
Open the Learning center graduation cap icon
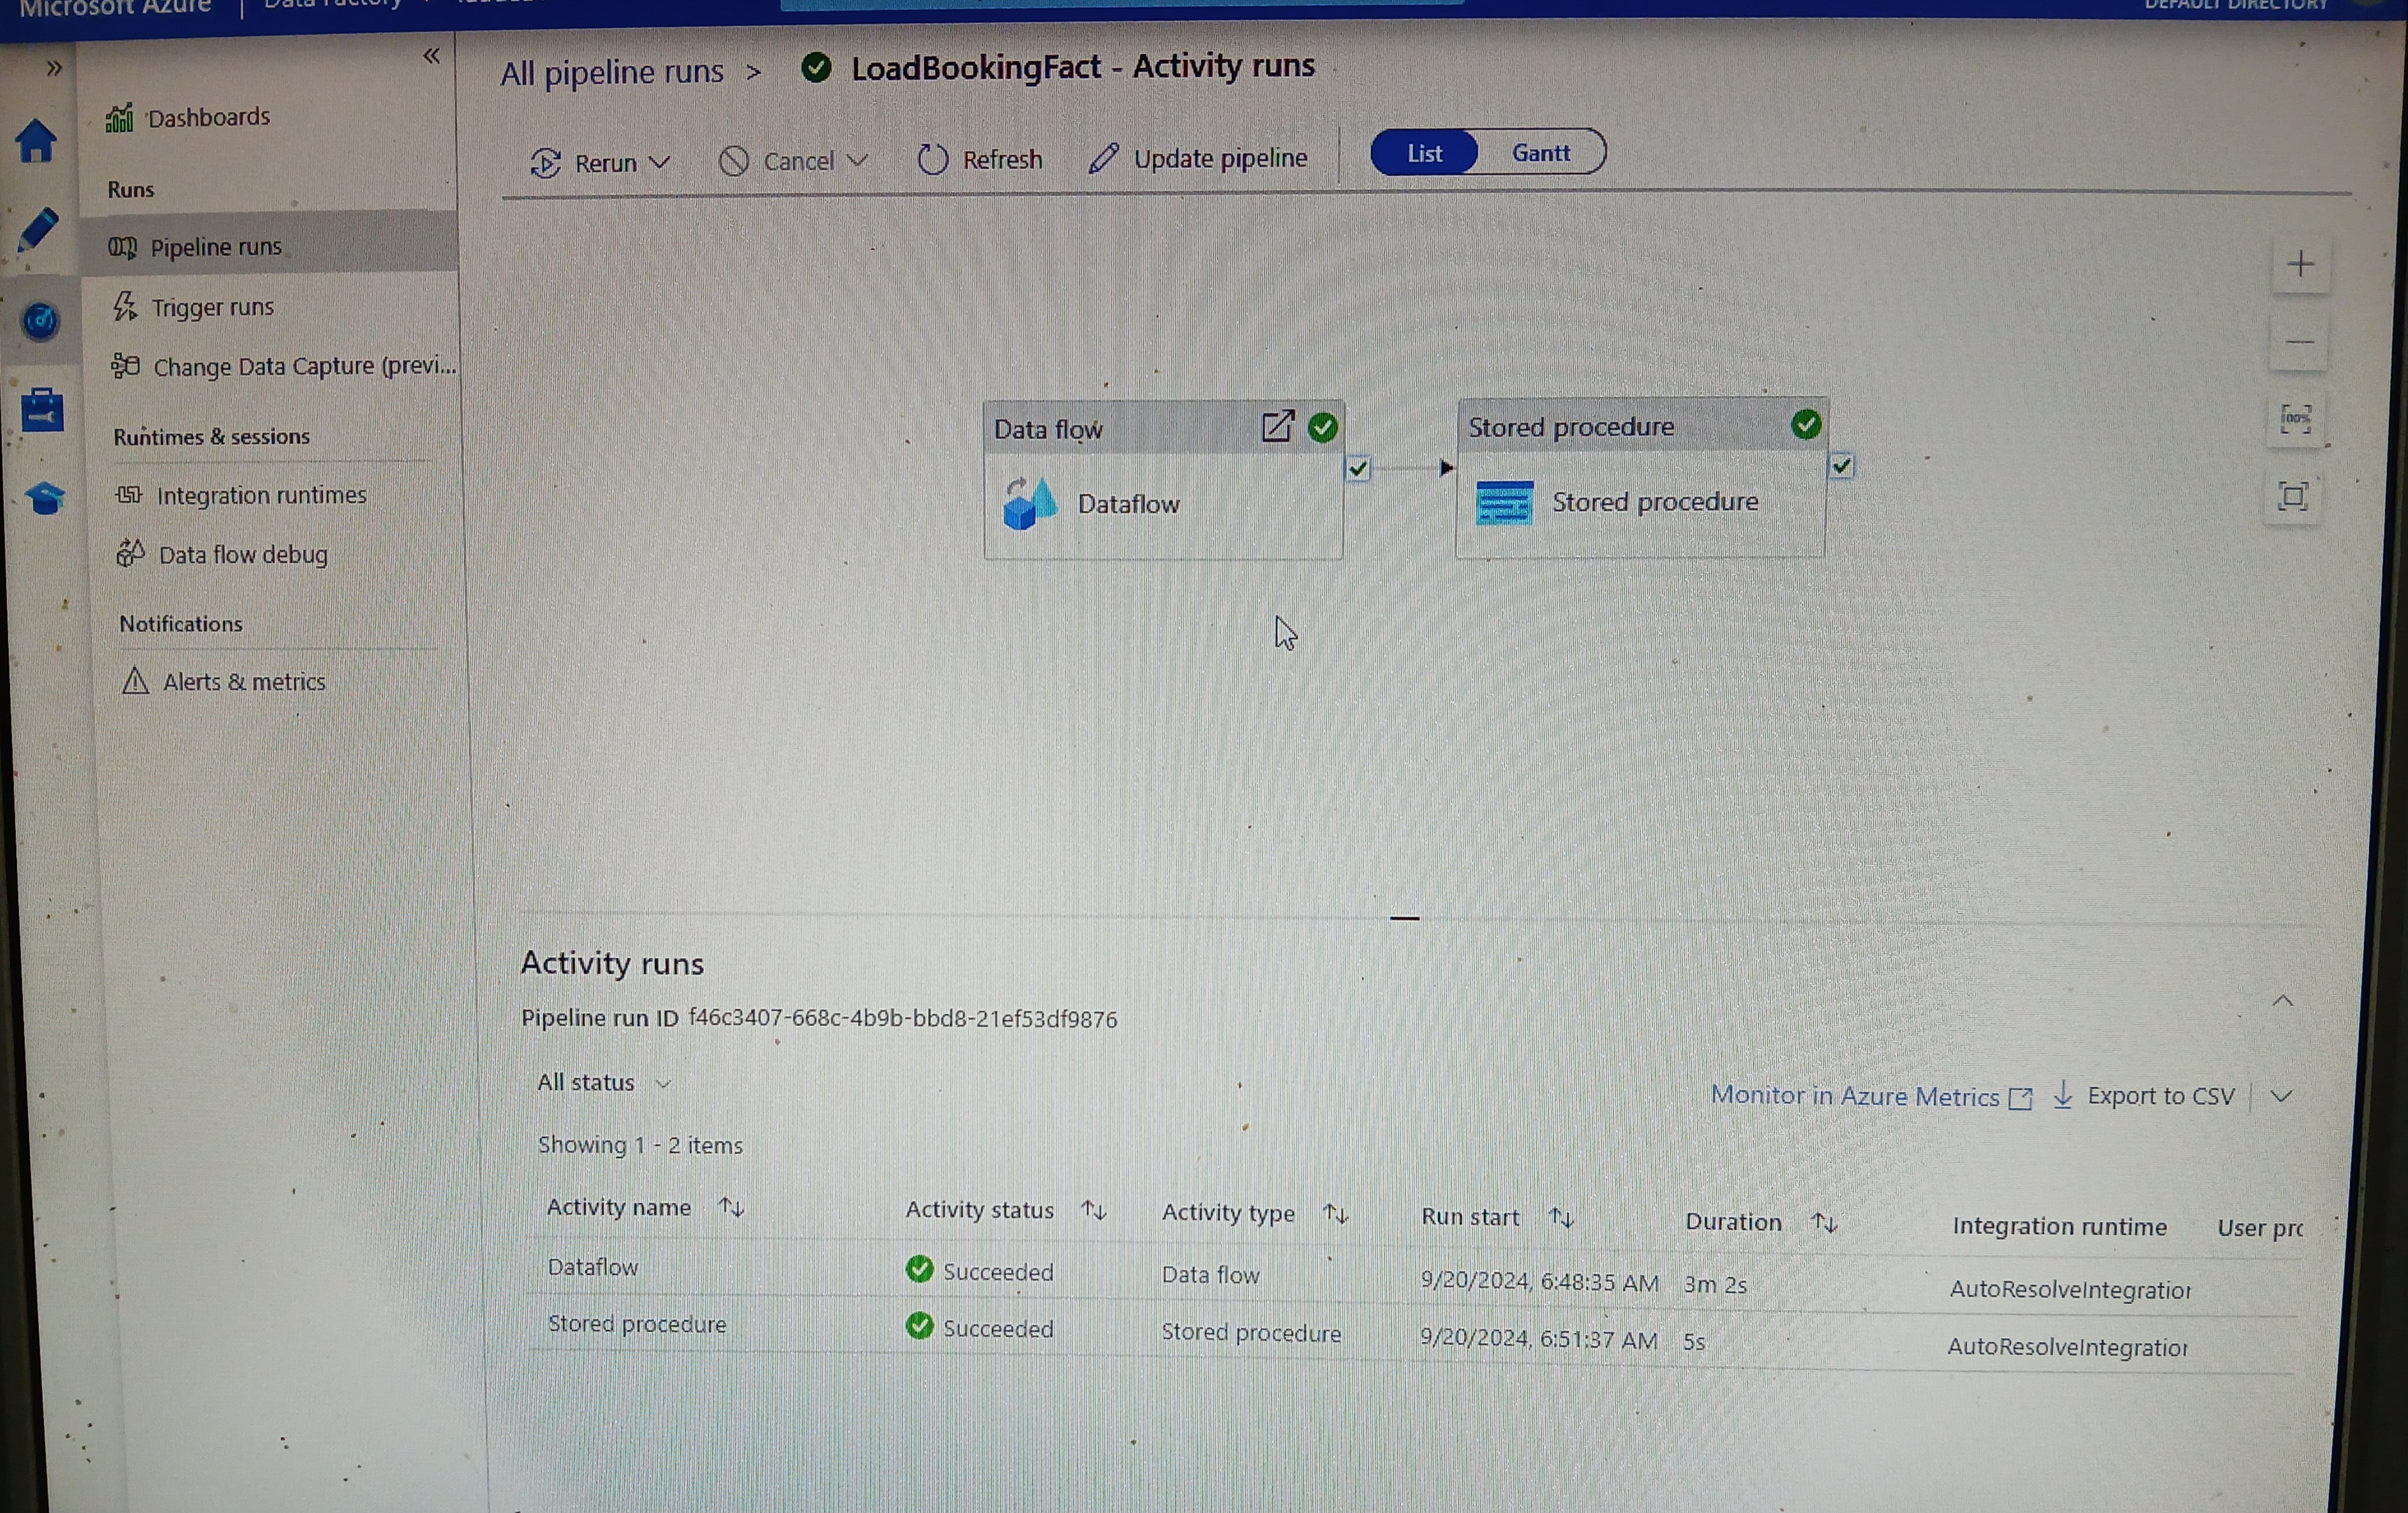45,497
